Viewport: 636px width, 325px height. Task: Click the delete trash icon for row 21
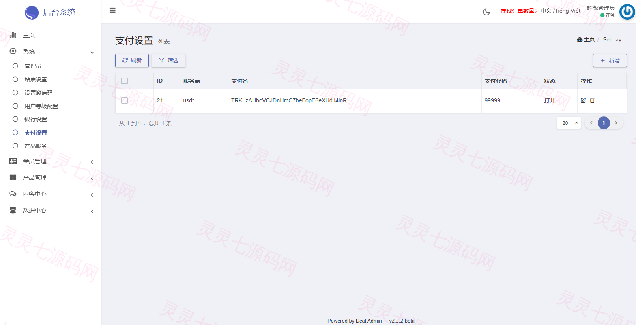tap(592, 100)
